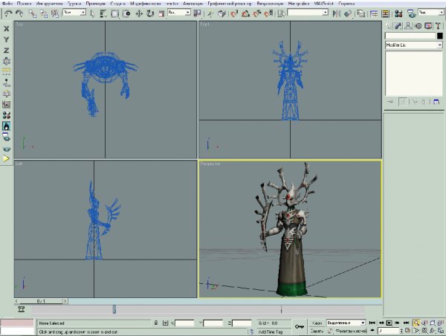Restrict to Z axis in left toolbar

coord(7,50)
